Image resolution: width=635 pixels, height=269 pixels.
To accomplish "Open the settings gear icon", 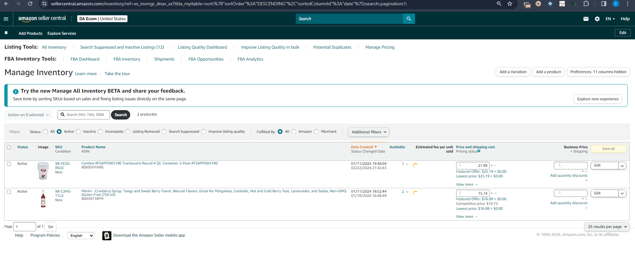I will click(x=597, y=19).
